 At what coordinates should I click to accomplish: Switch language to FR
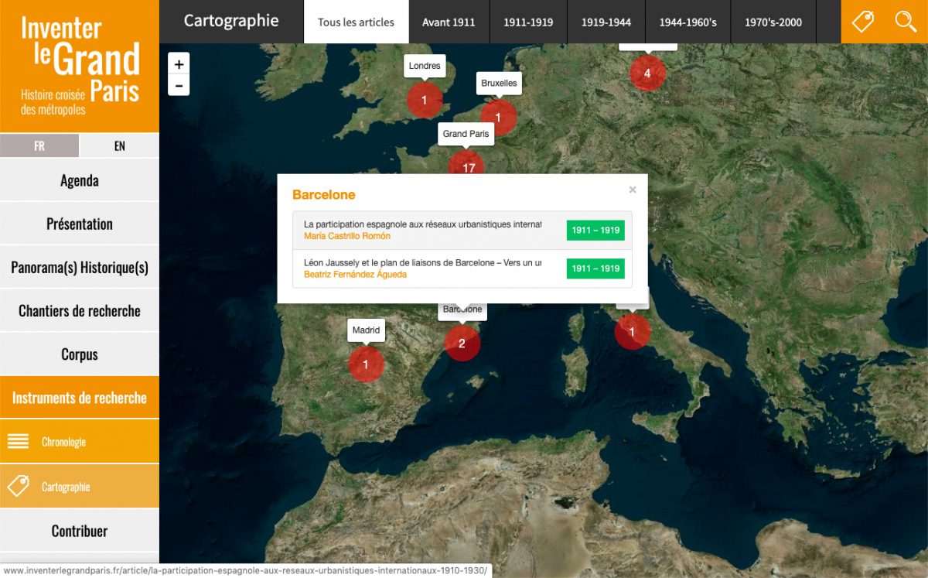39,145
